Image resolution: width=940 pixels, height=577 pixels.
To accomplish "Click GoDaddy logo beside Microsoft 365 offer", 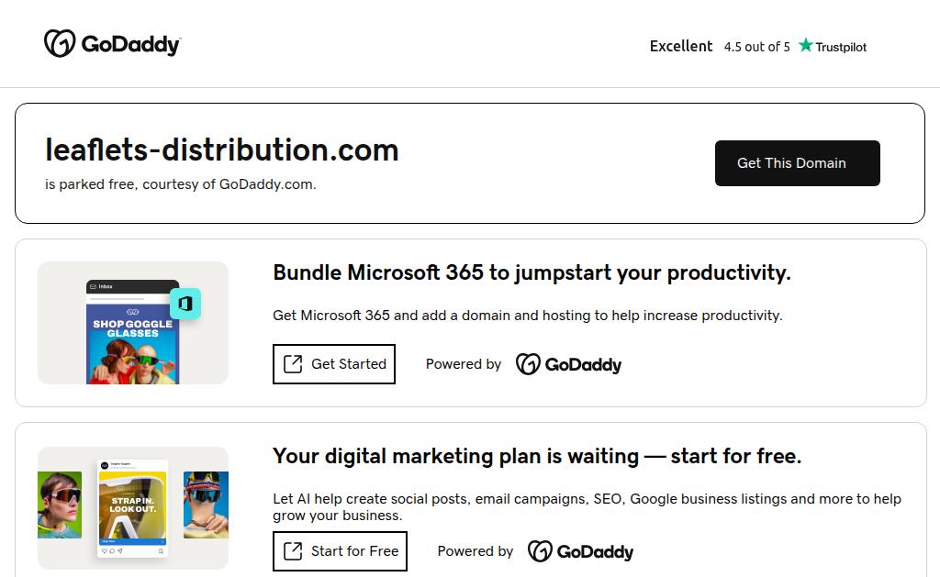I will point(568,364).
